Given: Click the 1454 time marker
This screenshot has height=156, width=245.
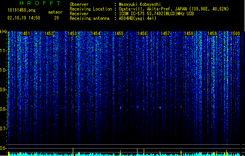Looking at the screenshot, I should (96, 34).
